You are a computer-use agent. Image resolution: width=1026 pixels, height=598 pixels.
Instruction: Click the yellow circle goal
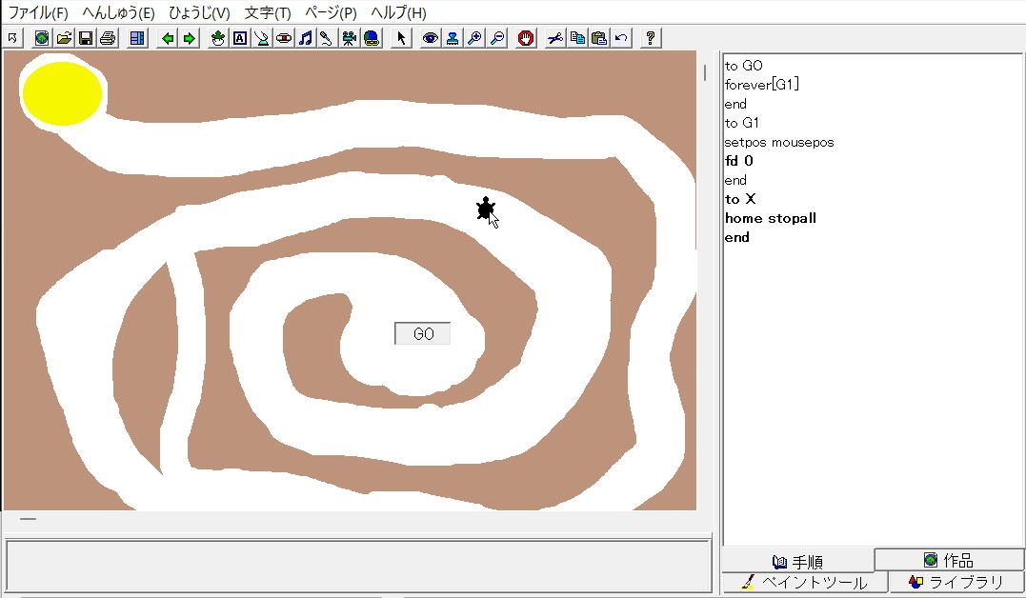(62, 93)
